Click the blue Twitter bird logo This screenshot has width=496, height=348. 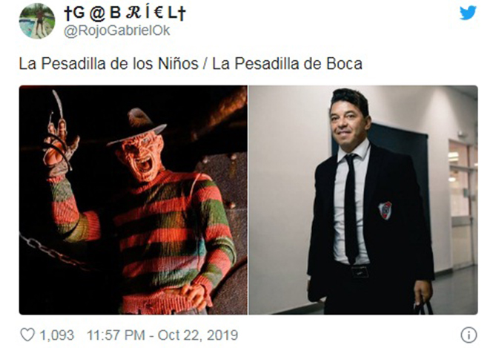tap(468, 13)
